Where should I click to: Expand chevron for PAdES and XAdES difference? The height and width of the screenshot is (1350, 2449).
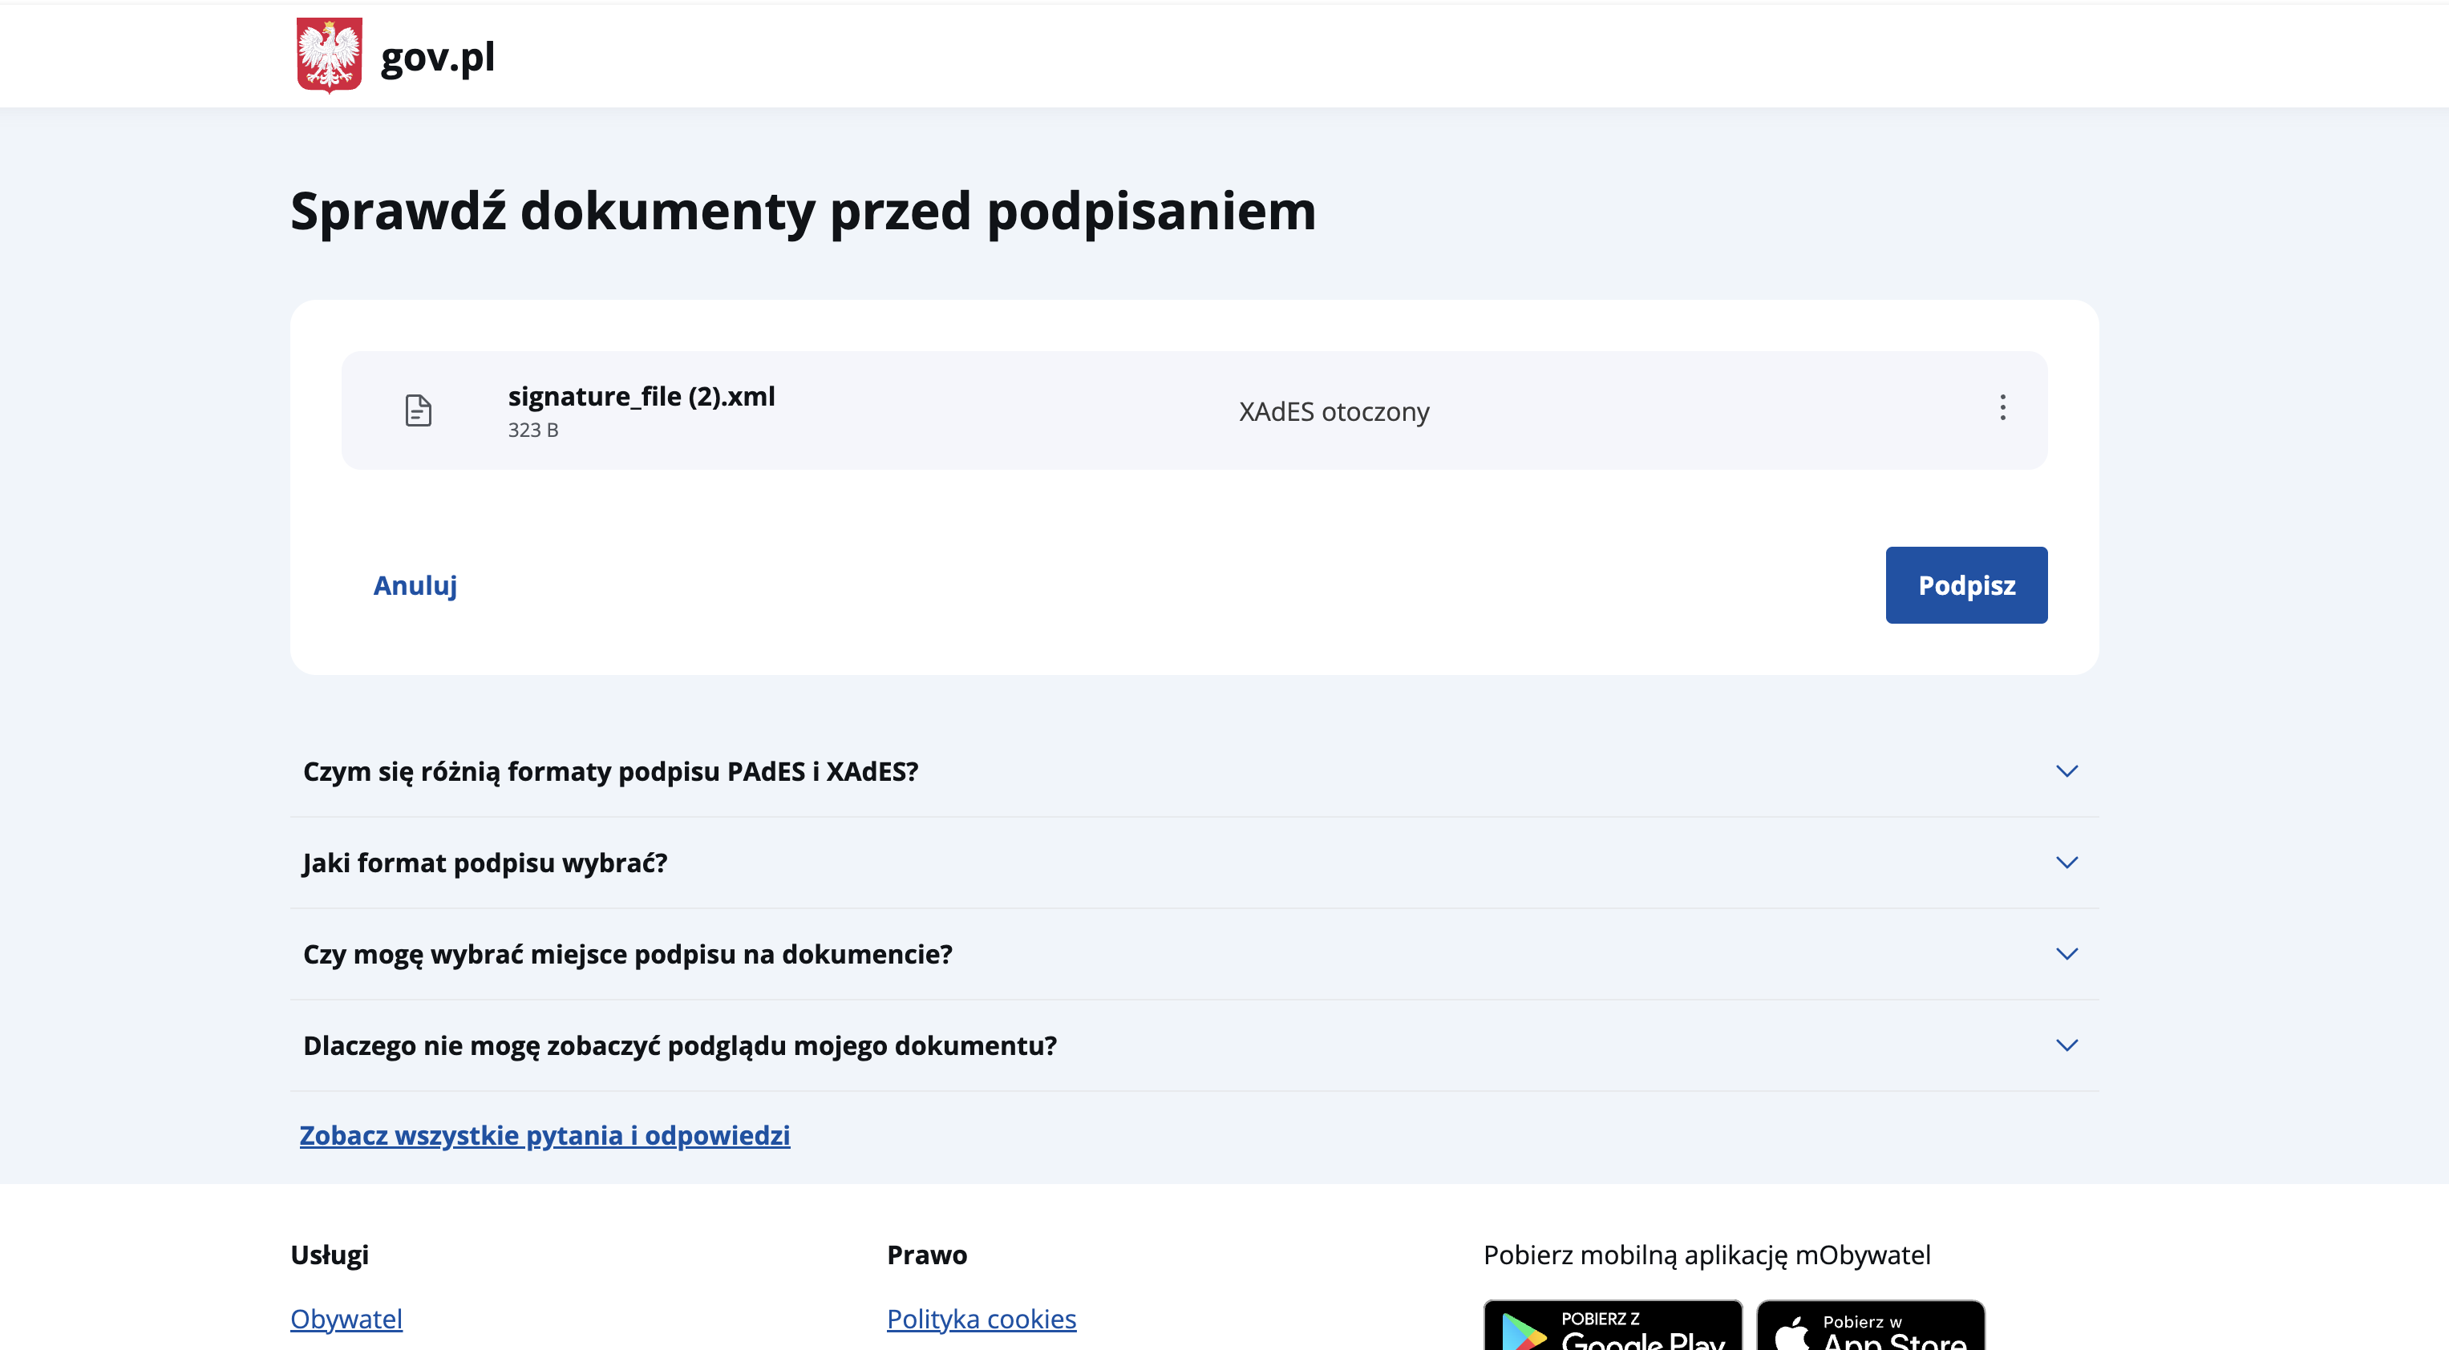coord(2066,771)
